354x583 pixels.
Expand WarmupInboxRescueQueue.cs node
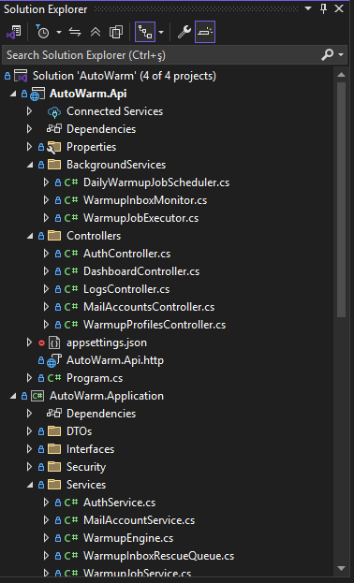[x=46, y=556]
